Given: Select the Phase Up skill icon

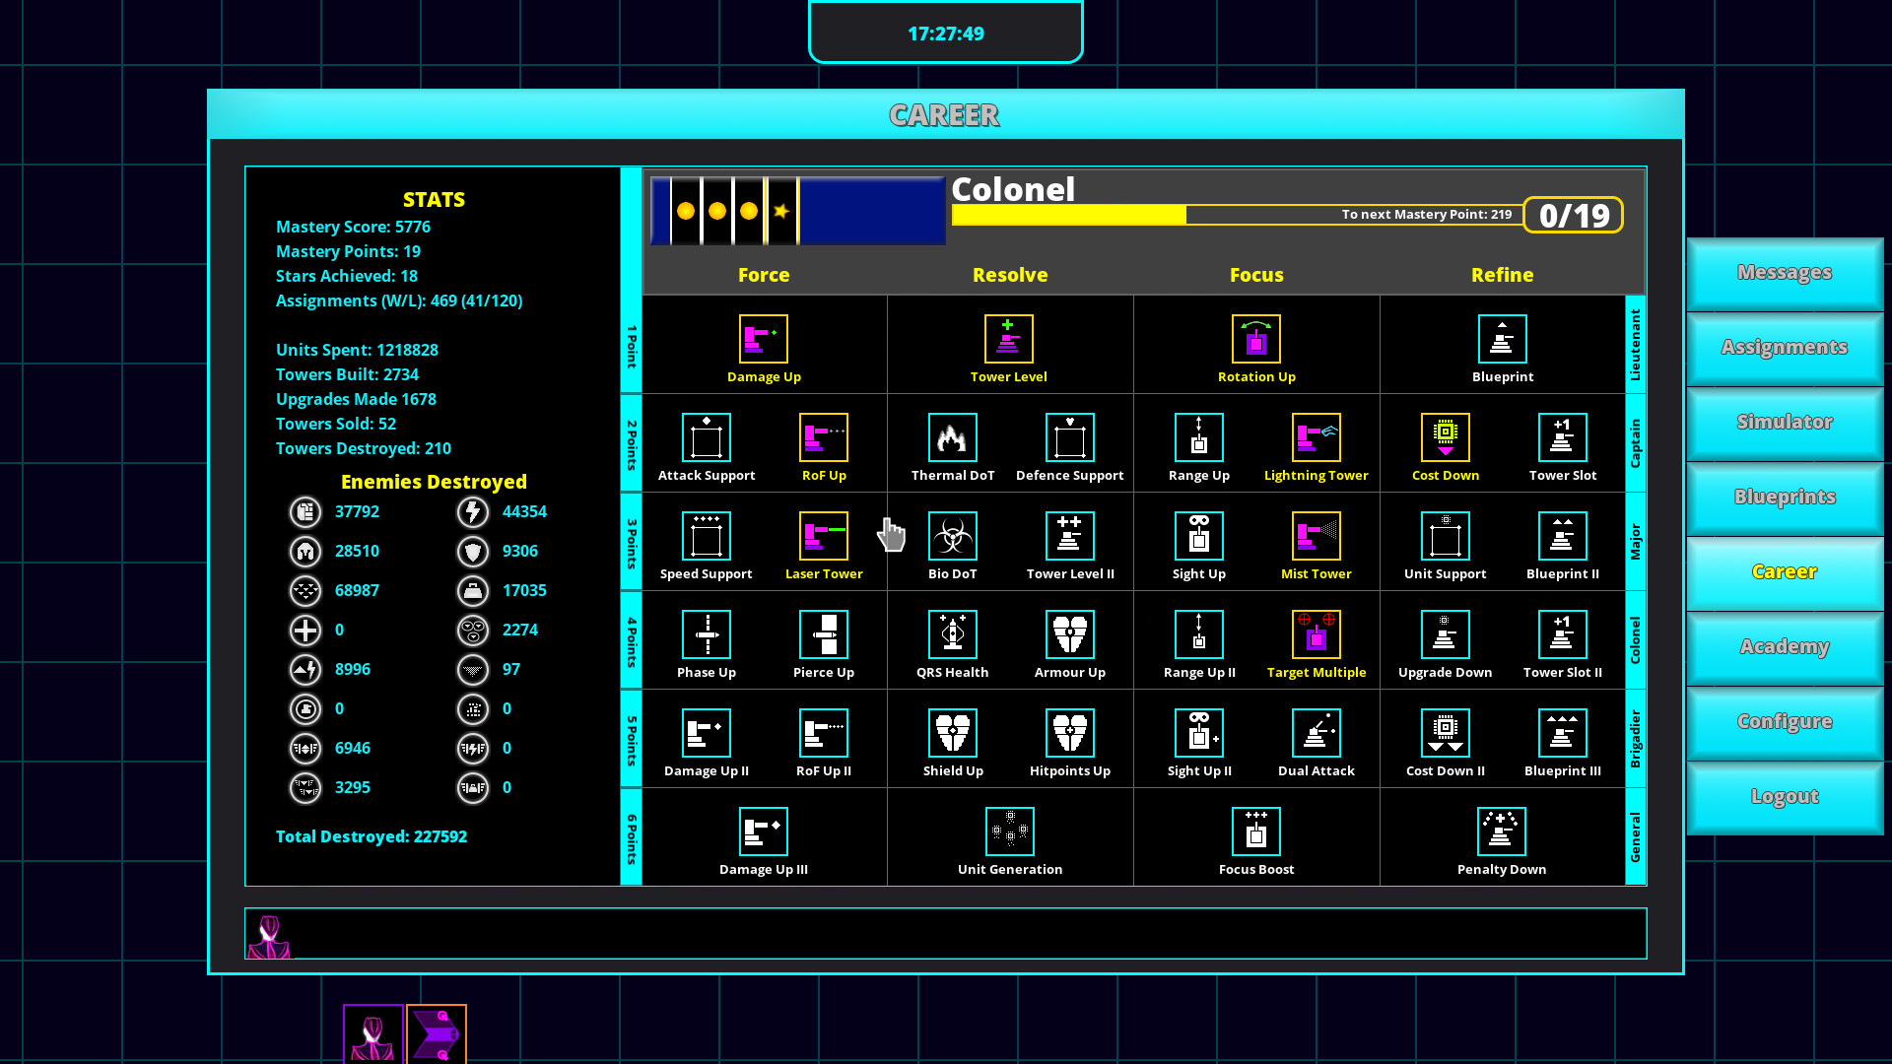Looking at the screenshot, I should click(706, 634).
